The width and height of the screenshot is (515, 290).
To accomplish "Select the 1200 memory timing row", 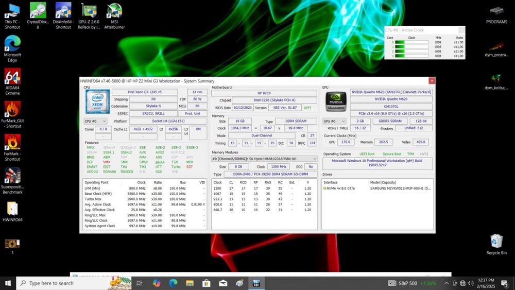I will pyautogui.click(x=264, y=189).
